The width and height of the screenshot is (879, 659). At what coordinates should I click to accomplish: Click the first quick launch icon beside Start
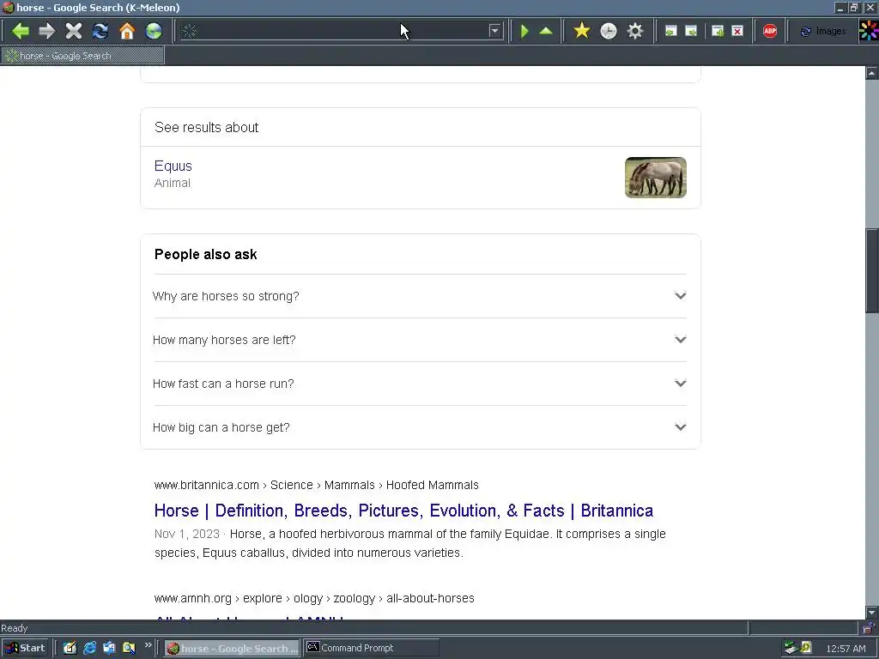(70, 648)
